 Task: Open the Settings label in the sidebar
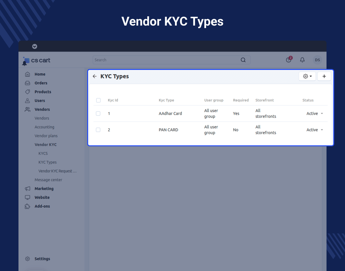coord(42,259)
